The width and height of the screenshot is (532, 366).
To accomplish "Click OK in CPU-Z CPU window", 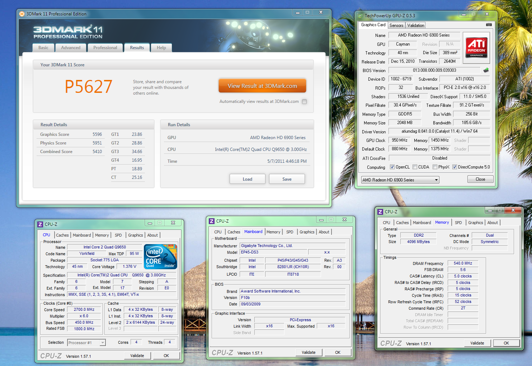I will (x=166, y=356).
